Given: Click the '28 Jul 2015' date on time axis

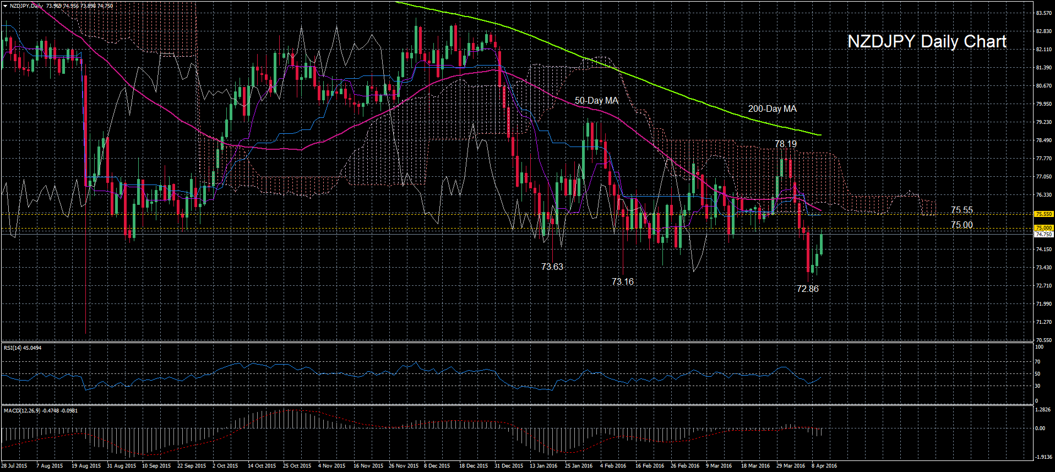Looking at the screenshot, I should (x=14, y=466).
